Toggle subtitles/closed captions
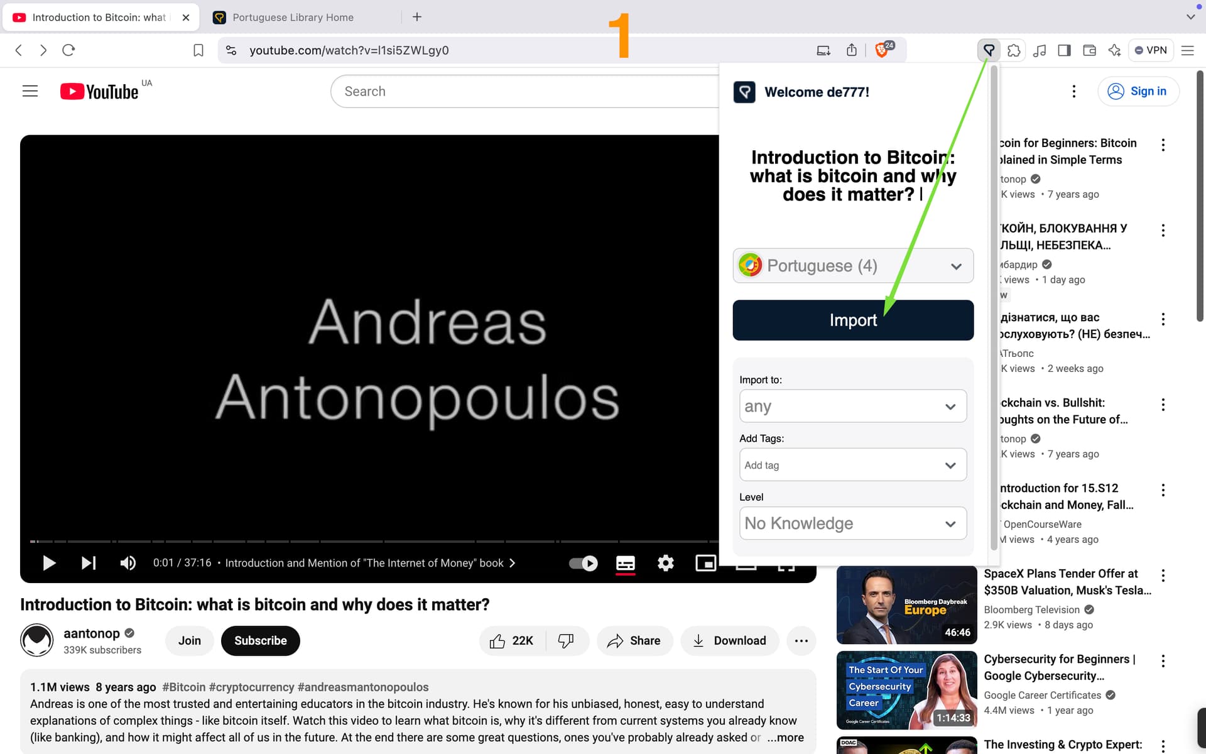The height and width of the screenshot is (754, 1206). pyautogui.click(x=625, y=563)
